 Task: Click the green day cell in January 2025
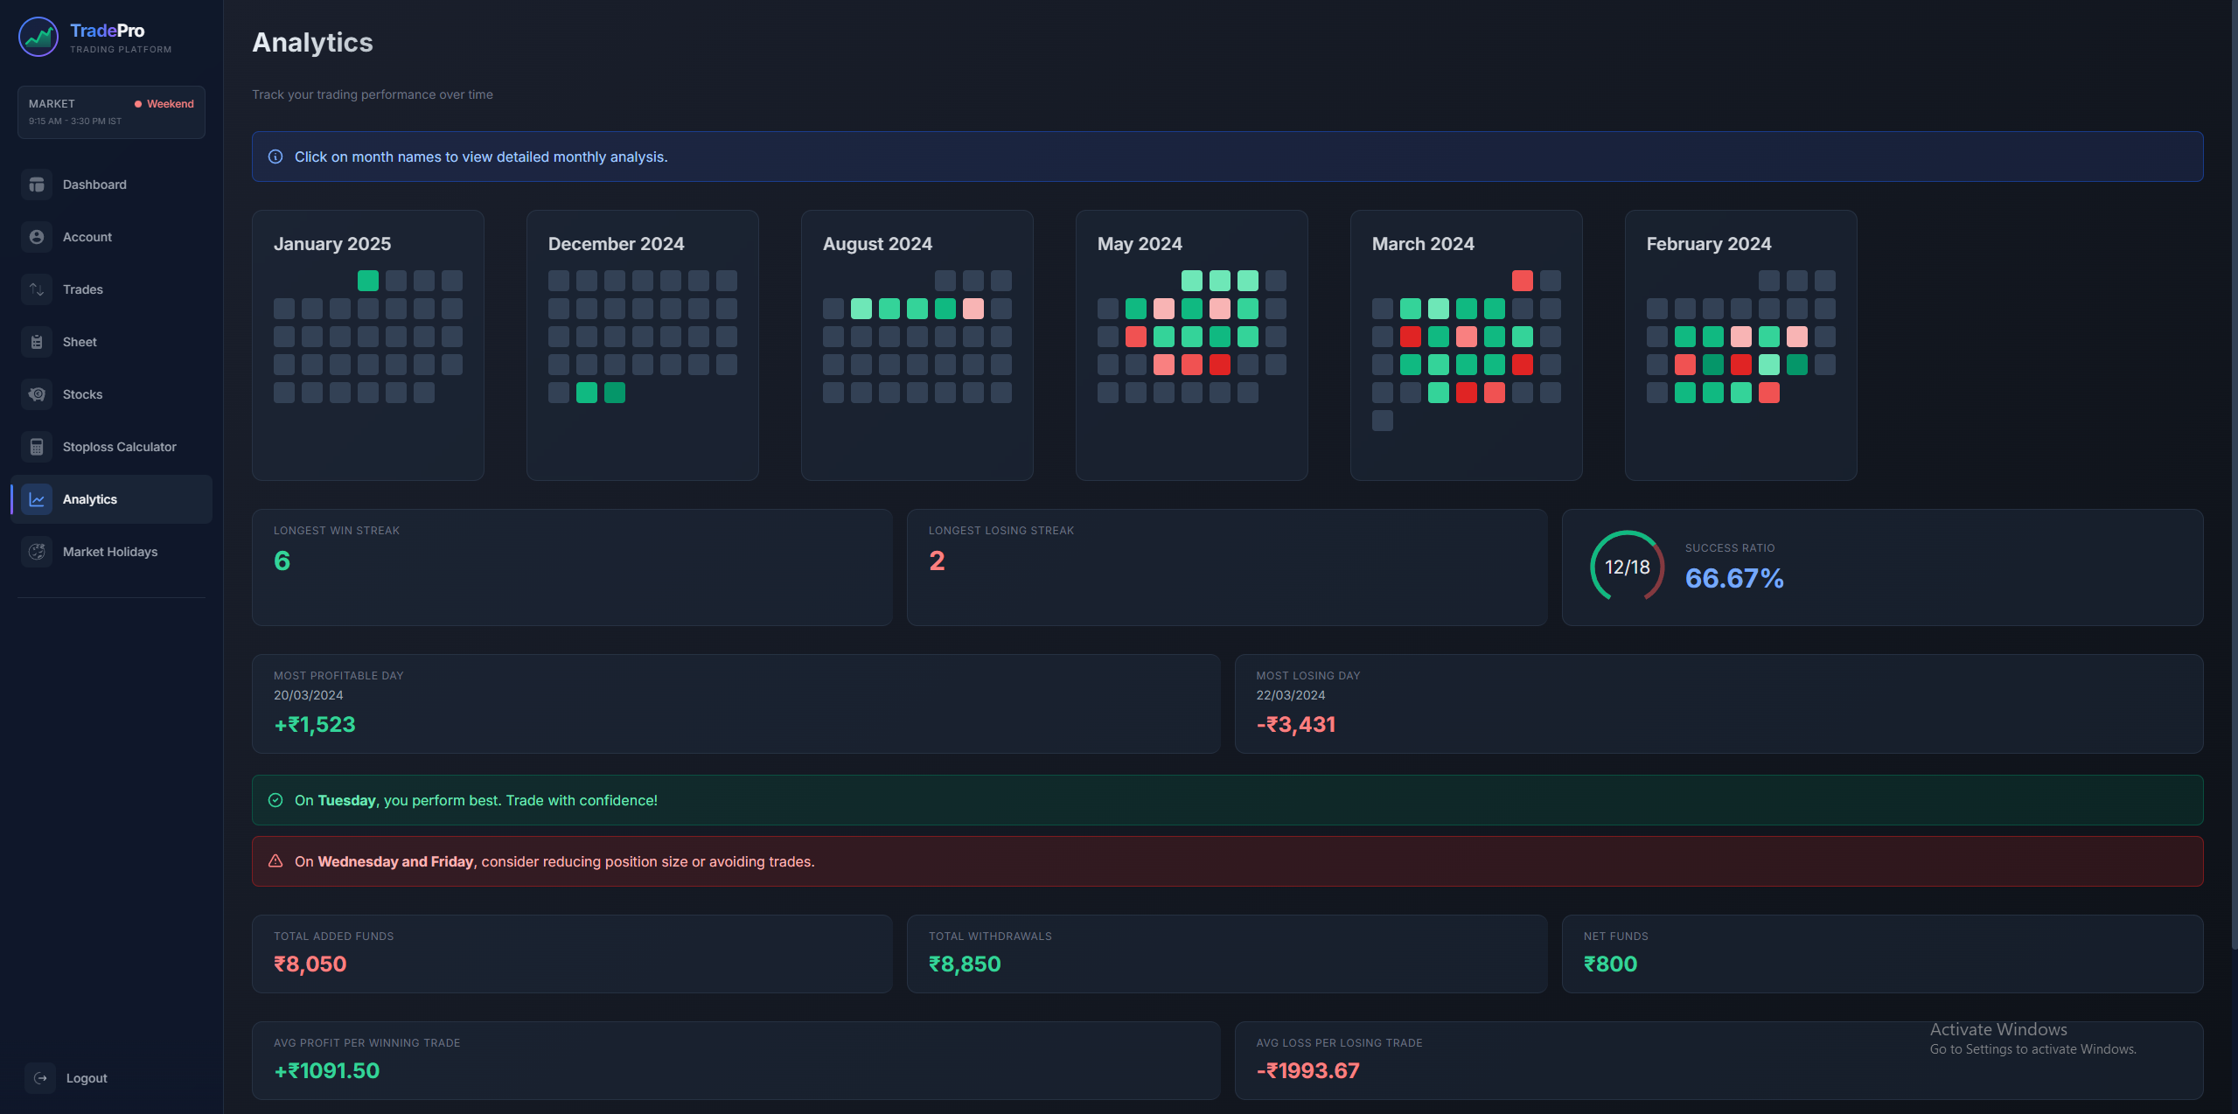pos(368,281)
